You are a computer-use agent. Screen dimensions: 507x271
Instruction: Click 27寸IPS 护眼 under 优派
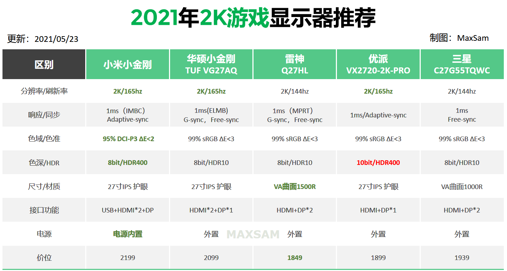(378, 186)
